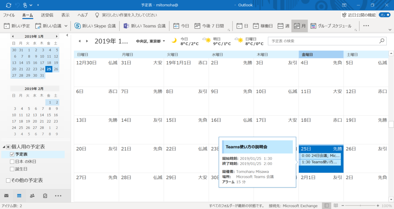Click the tell-me lightbulb search box
This screenshot has width=394, height=209.
pyautogui.click(x=126, y=15)
